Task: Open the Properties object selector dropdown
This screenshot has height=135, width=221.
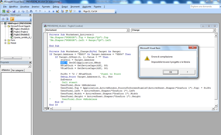Action: click(x=29, y=66)
